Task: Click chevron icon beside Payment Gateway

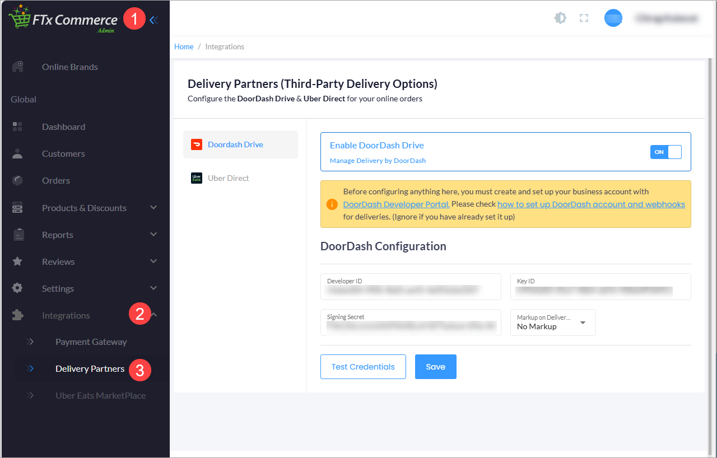Action: 30,342
